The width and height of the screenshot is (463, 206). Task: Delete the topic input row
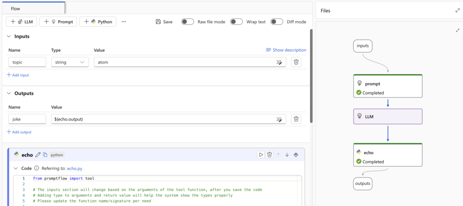(296, 62)
